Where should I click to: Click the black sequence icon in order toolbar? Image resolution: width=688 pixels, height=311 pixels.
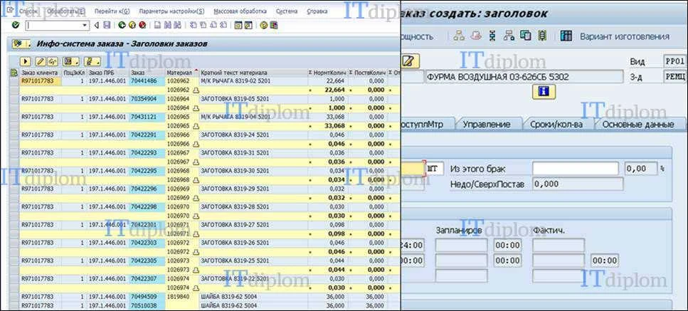(x=492, y=36)
